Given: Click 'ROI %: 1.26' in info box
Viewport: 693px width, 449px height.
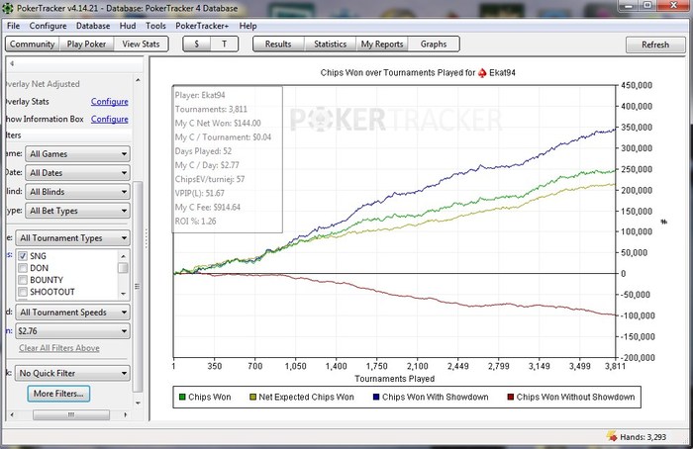Looking at the screenshot, I should coord(195,222).
